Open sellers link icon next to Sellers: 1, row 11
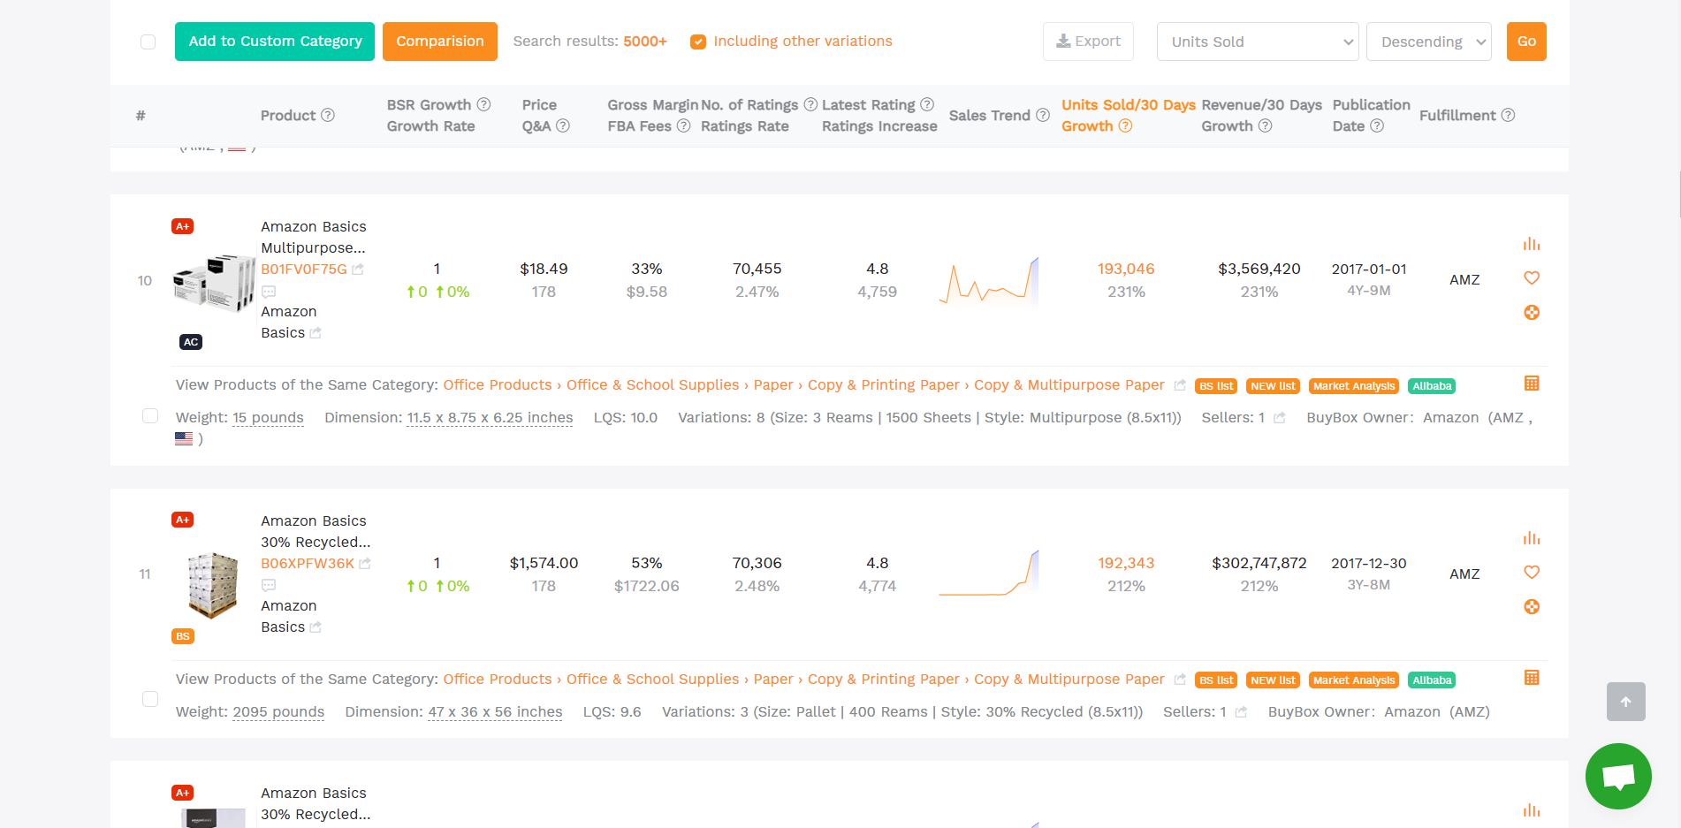Image resolution: width=1681 pixels, height=828 pixels. click(1241, 712)
